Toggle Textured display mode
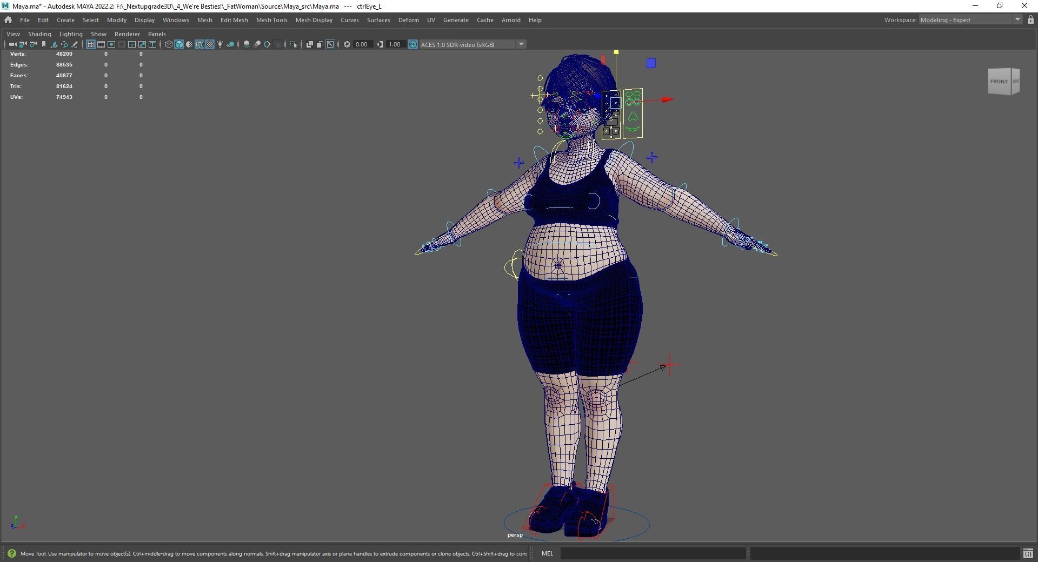The width and height of the screenshot is (1038, 562). coord(210,44)
